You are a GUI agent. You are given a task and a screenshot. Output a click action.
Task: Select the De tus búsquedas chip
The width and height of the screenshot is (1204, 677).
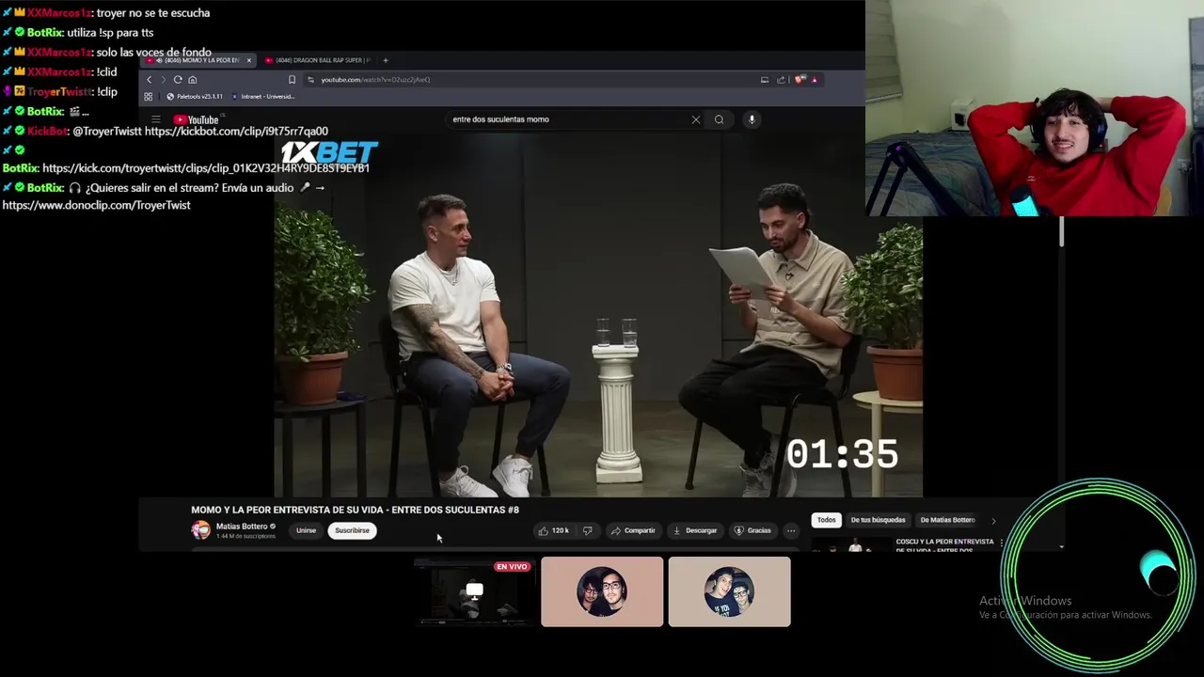pyautogui.click(x=878, y=520)
